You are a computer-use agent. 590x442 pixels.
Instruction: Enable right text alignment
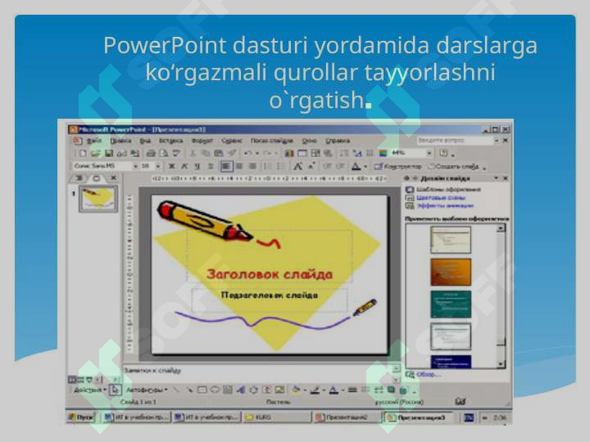(x=252, y=165)
